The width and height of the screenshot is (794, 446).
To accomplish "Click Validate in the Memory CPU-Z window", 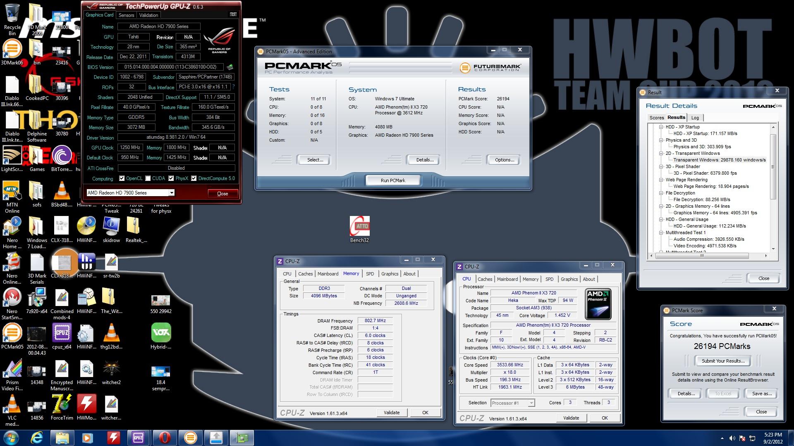I will coord(392,413).
